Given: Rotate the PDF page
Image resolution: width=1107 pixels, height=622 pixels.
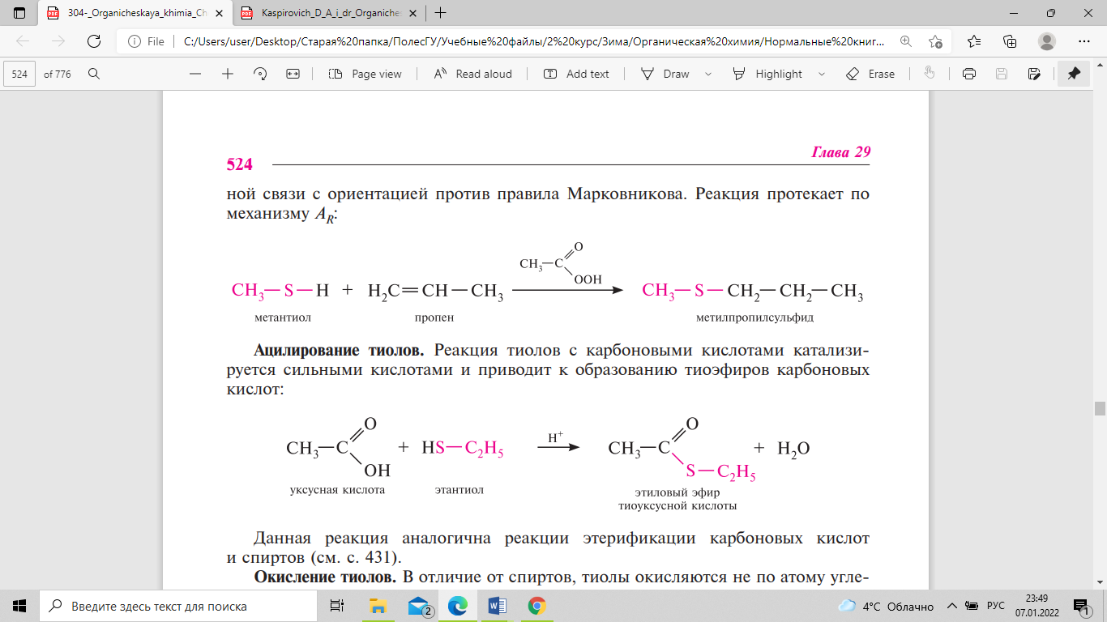Looking at the screenshot, I should point(260,74).
